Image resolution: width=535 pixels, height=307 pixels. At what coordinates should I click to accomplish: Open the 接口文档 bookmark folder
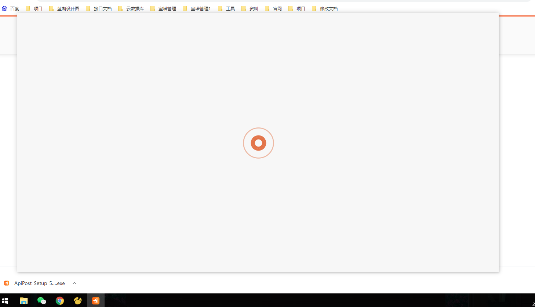[99, 8]
